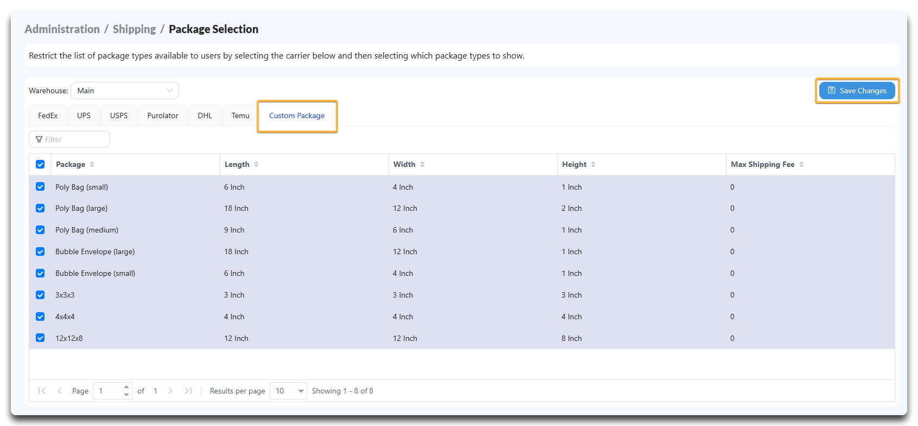Uncheck Poly Bag (large) checkbox

40,208
